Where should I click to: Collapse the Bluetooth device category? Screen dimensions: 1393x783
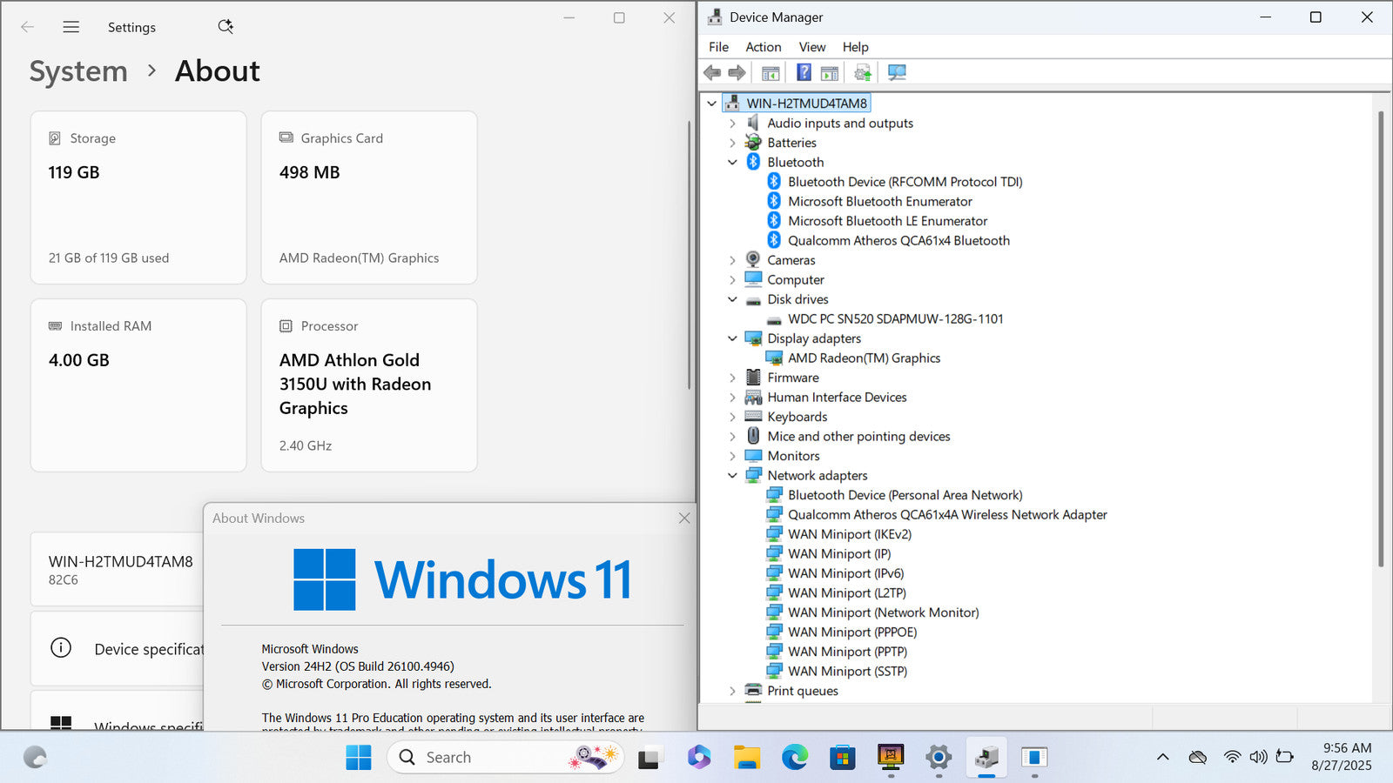(x=732, y=163)
